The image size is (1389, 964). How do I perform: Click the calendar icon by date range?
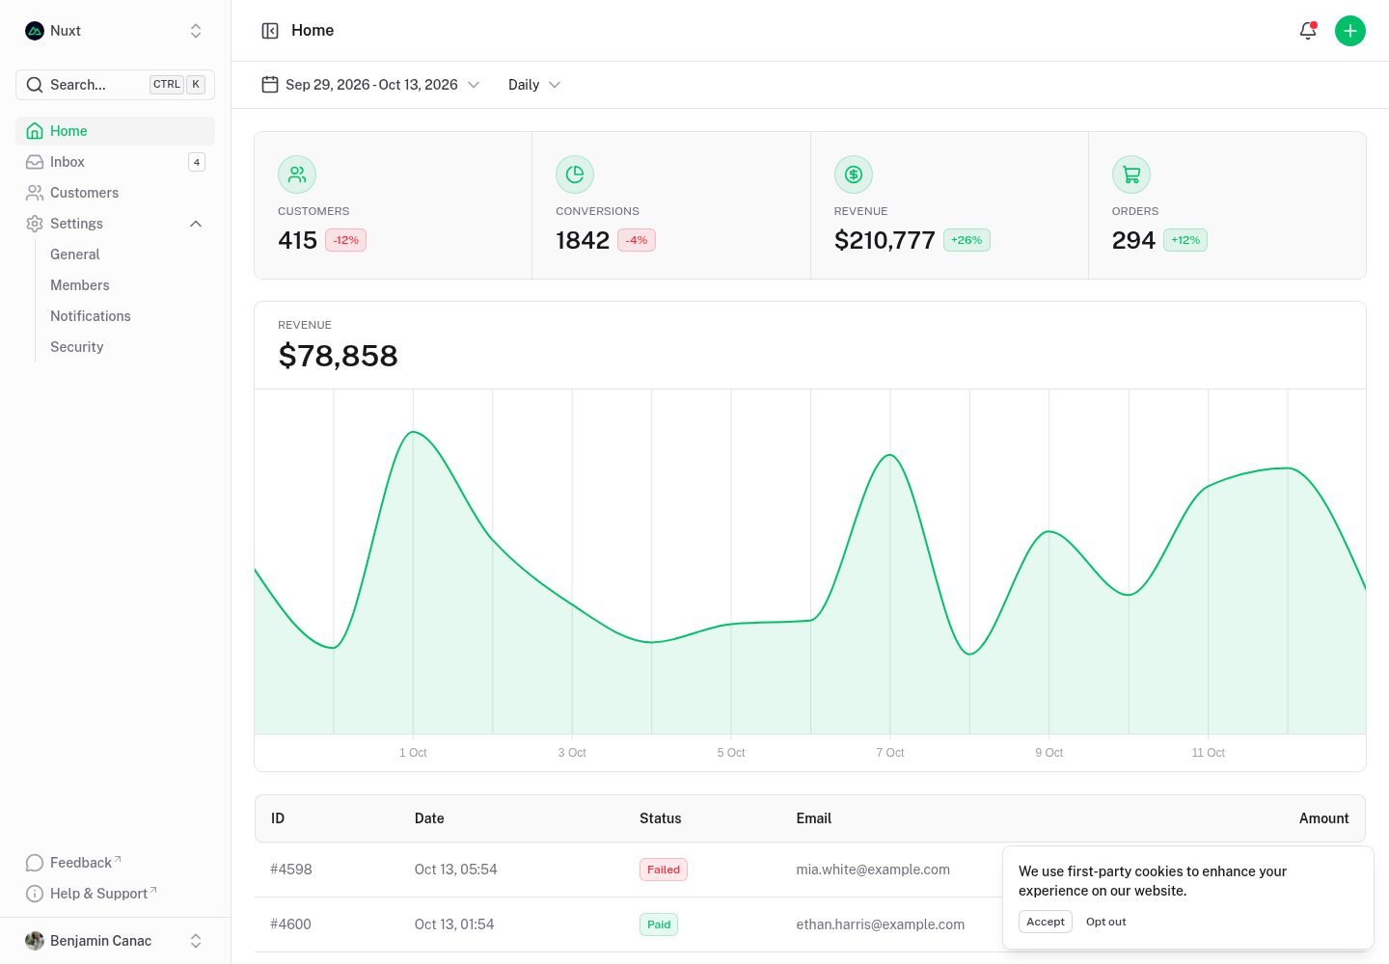point(270,85)
